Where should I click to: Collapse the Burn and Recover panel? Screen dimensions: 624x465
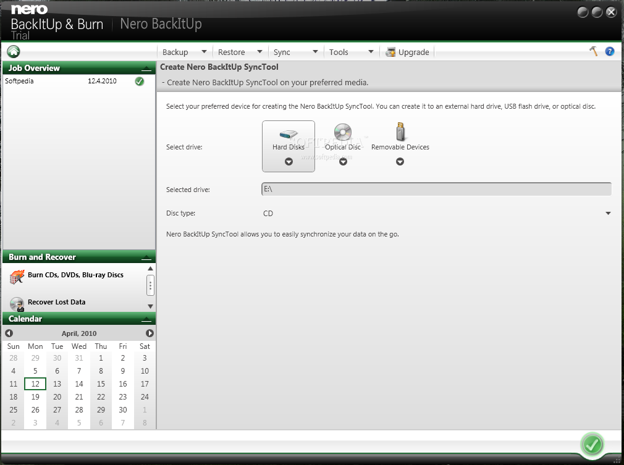click(x=146, y=258)
